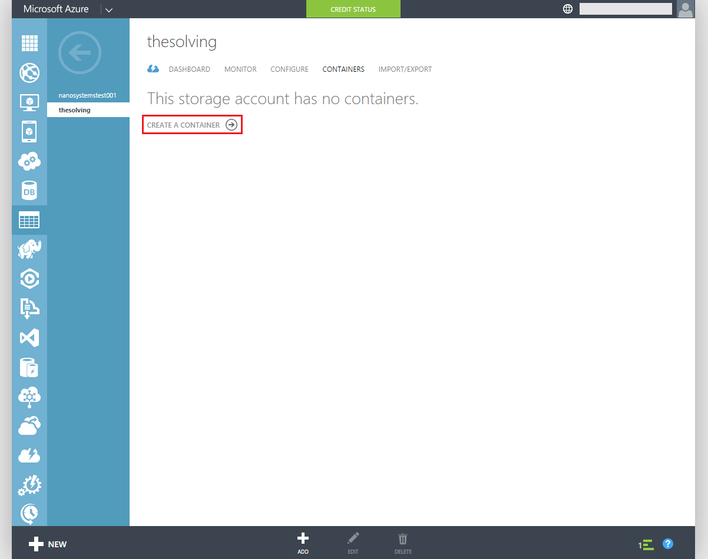Image resolution: width=708 pixels, height=559 pixels.
Task: Open the Recovery Services cloud icon
Action: [29, 426]
